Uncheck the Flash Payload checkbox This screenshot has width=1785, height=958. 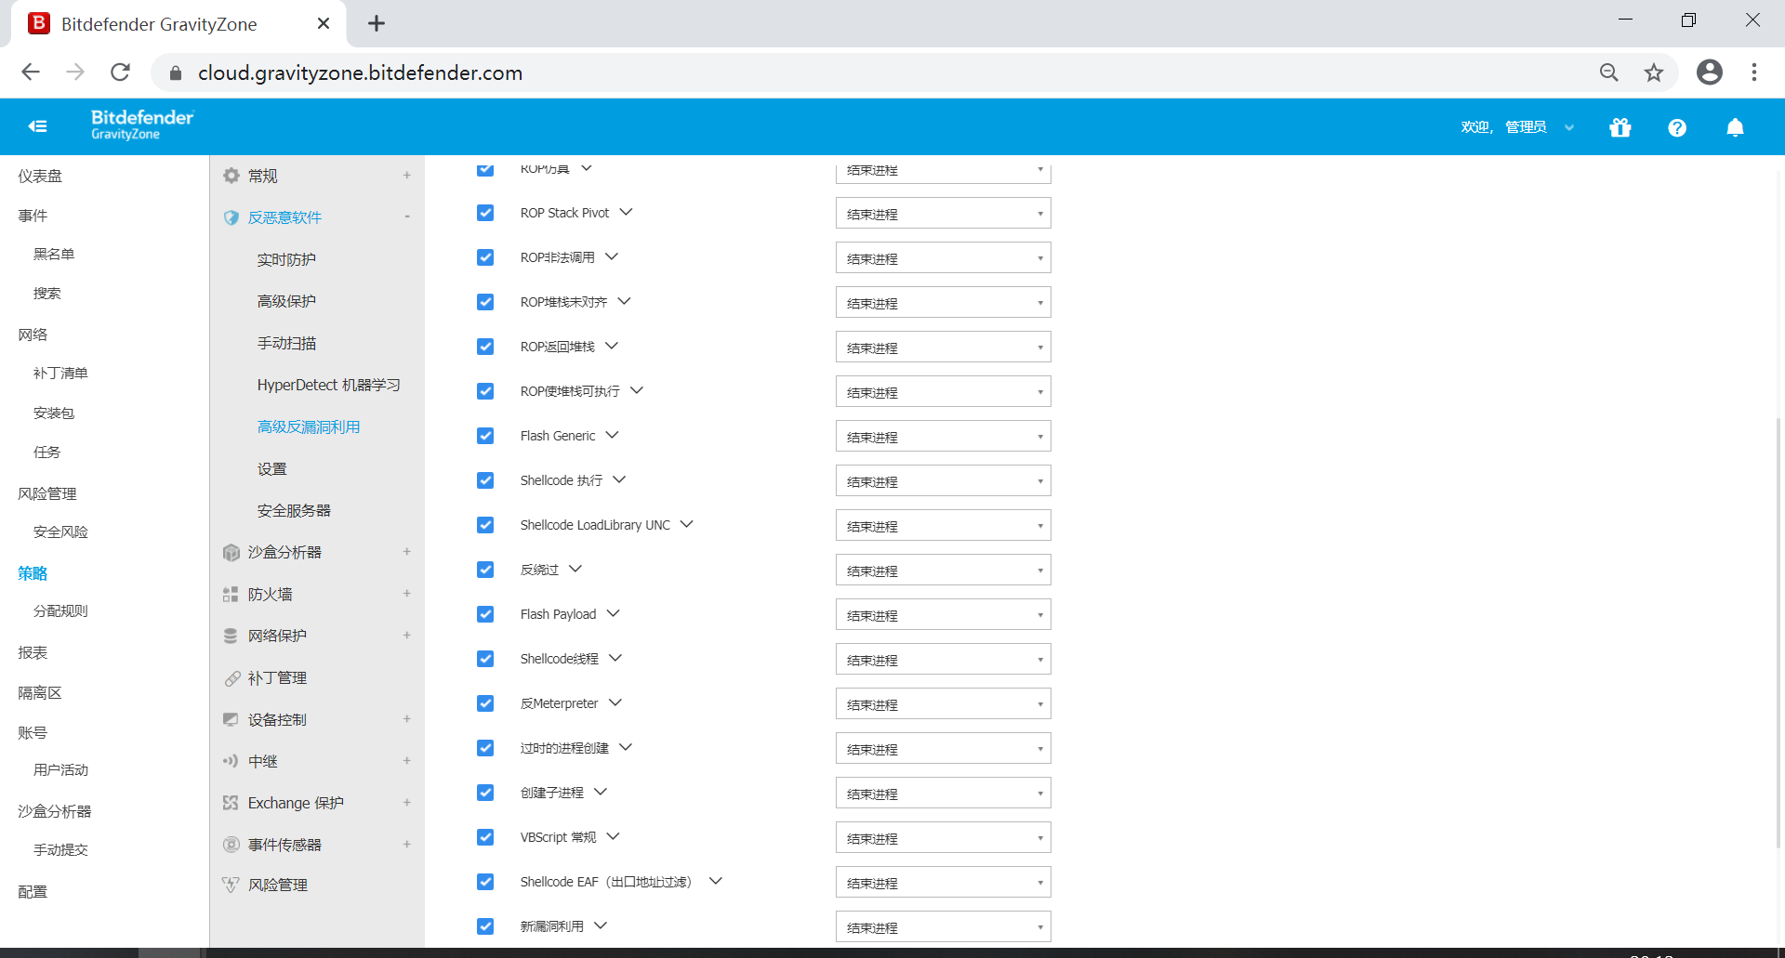tap(485, 614)
